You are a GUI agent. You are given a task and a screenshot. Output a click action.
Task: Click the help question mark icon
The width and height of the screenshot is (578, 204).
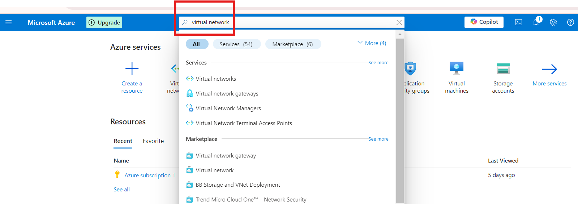point(570,22)
